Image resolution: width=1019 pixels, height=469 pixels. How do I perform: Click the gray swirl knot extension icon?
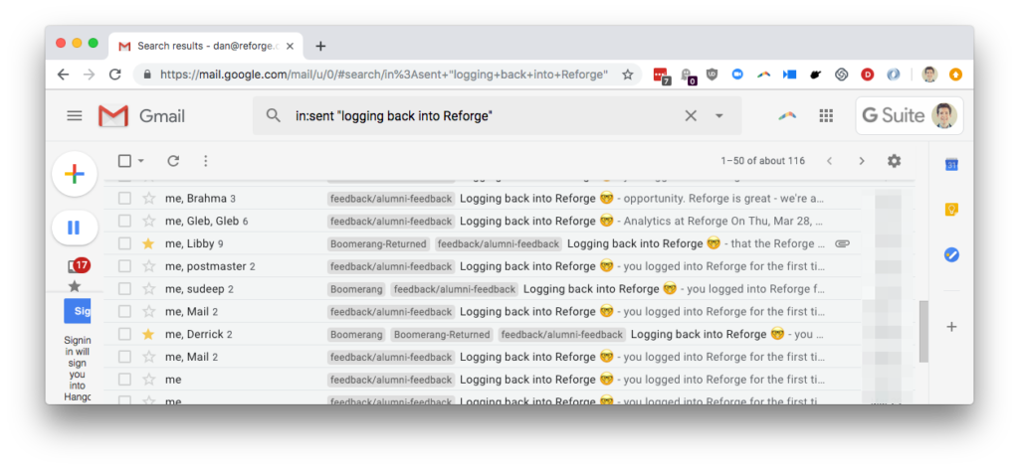click(842, 75)
